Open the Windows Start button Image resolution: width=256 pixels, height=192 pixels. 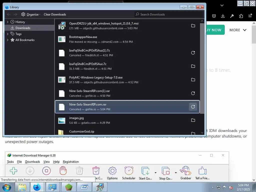[7, 187]
